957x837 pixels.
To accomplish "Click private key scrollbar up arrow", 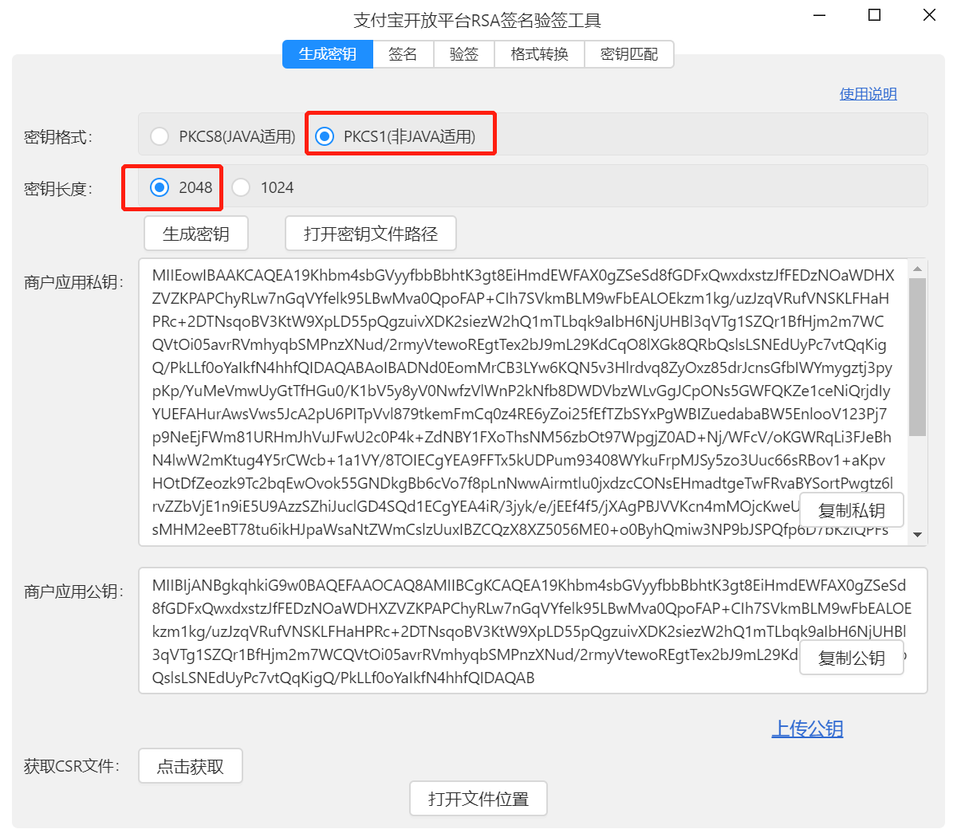I will point(917,269).
